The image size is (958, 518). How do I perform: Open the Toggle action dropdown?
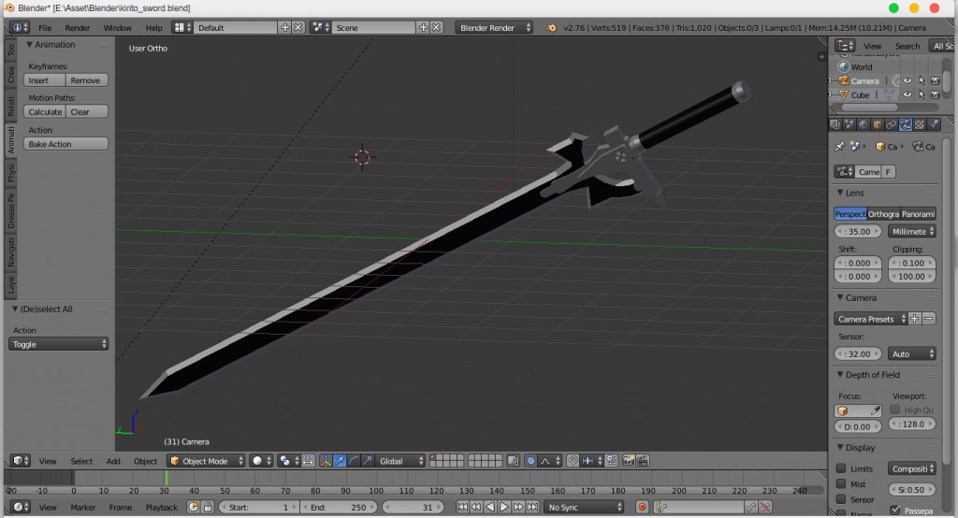(x=59, y=344)
